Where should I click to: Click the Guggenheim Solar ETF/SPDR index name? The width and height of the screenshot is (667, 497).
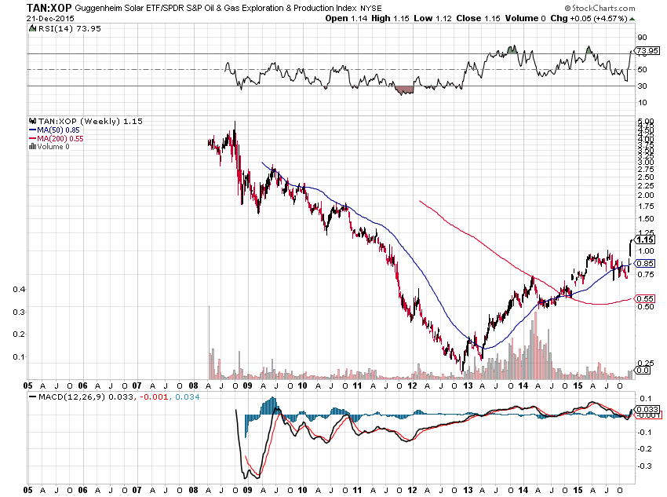216,8
